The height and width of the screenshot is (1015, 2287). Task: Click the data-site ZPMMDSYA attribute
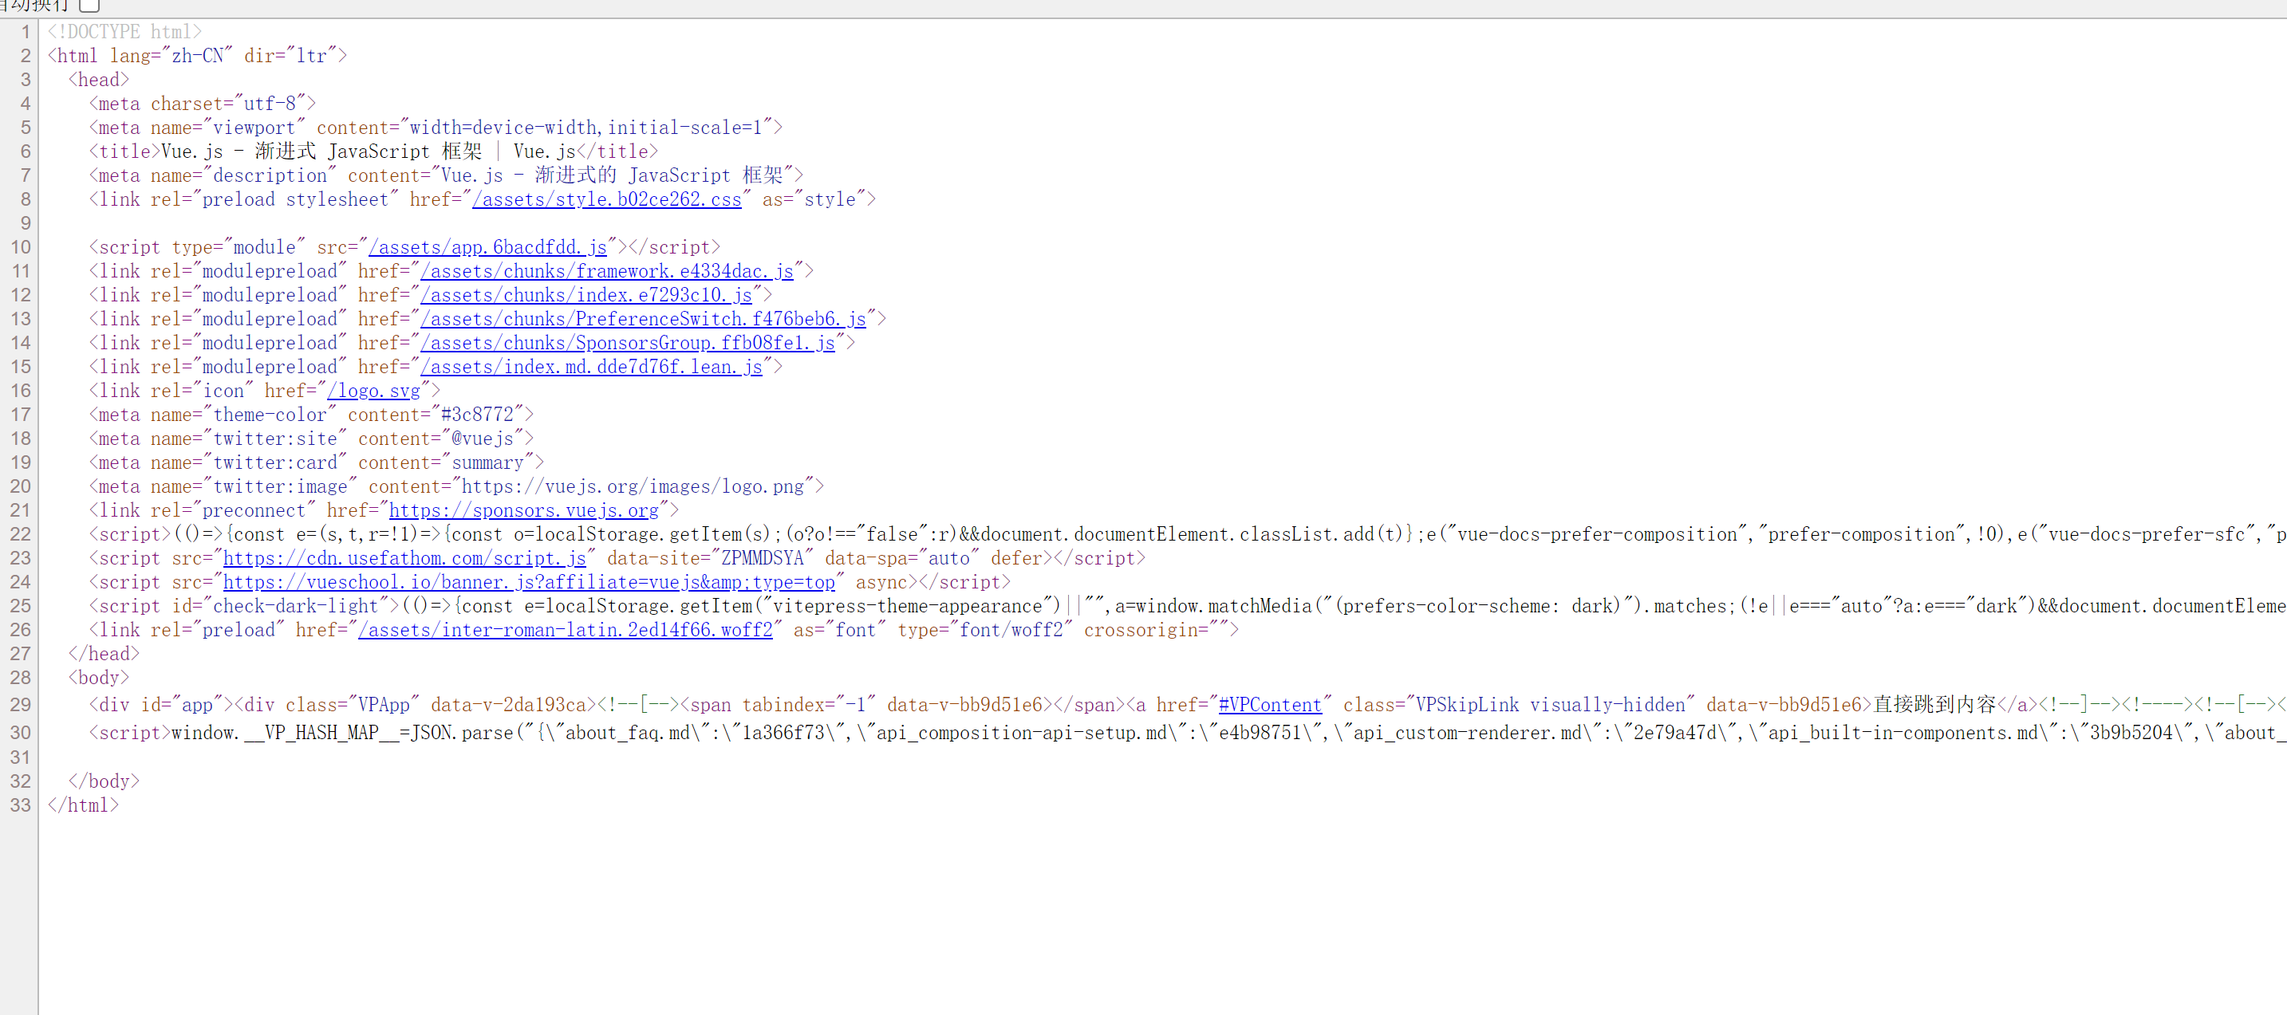coord(710,559)
